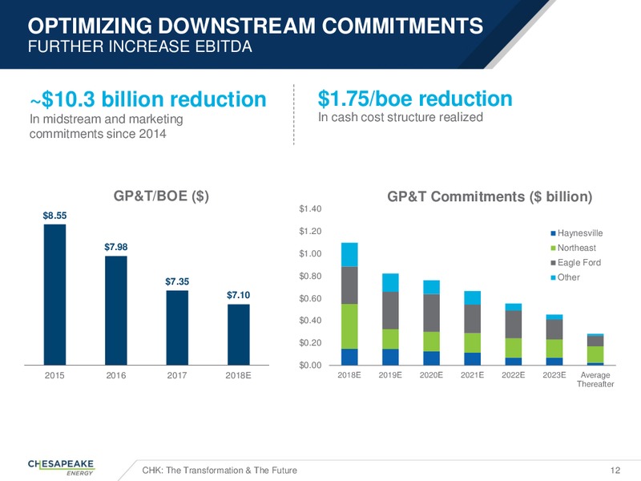Viewport: 641px width, 481px height.
Task: Click the '$1.75/boe reduction' headline
Action: click(x=415, y=99)
